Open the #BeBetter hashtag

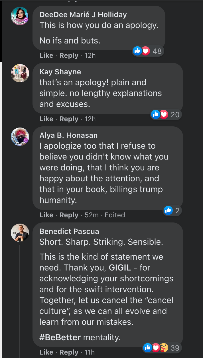(x=60, y=337)
